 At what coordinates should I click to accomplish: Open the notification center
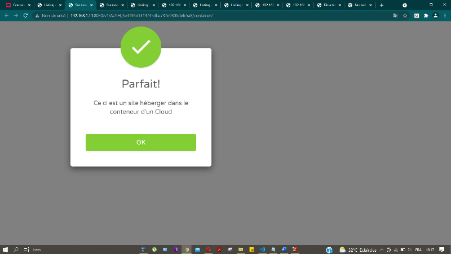[x=442, y=249]
